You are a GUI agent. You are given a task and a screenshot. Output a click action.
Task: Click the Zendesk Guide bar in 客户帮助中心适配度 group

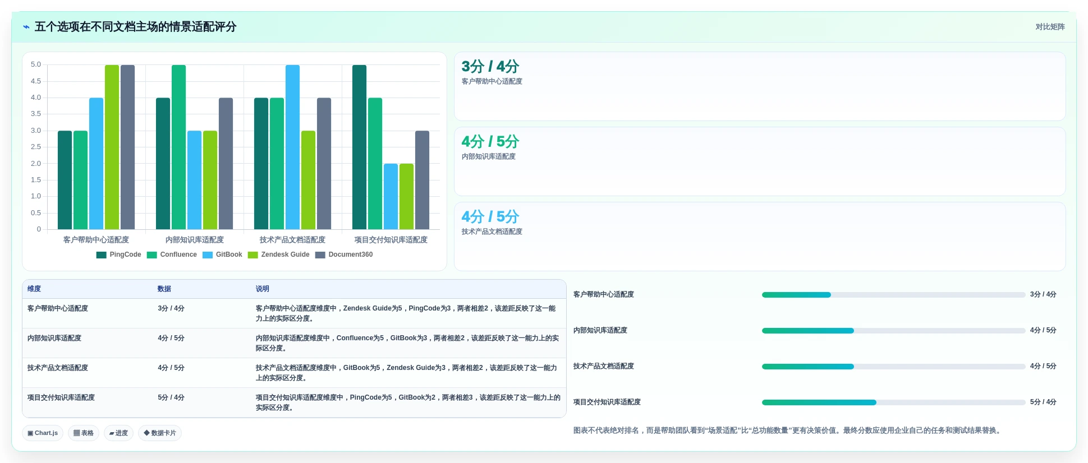pyautogui.click(x=112, y=147)
